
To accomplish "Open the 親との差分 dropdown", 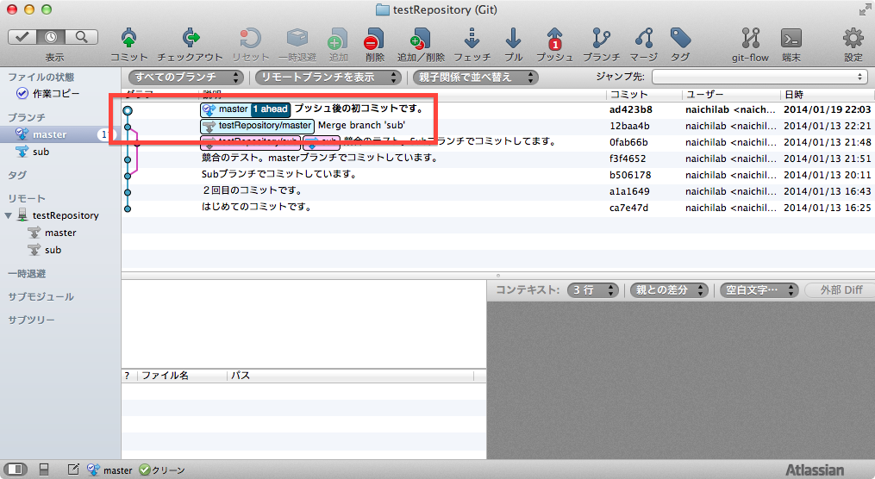I will 669,290.
